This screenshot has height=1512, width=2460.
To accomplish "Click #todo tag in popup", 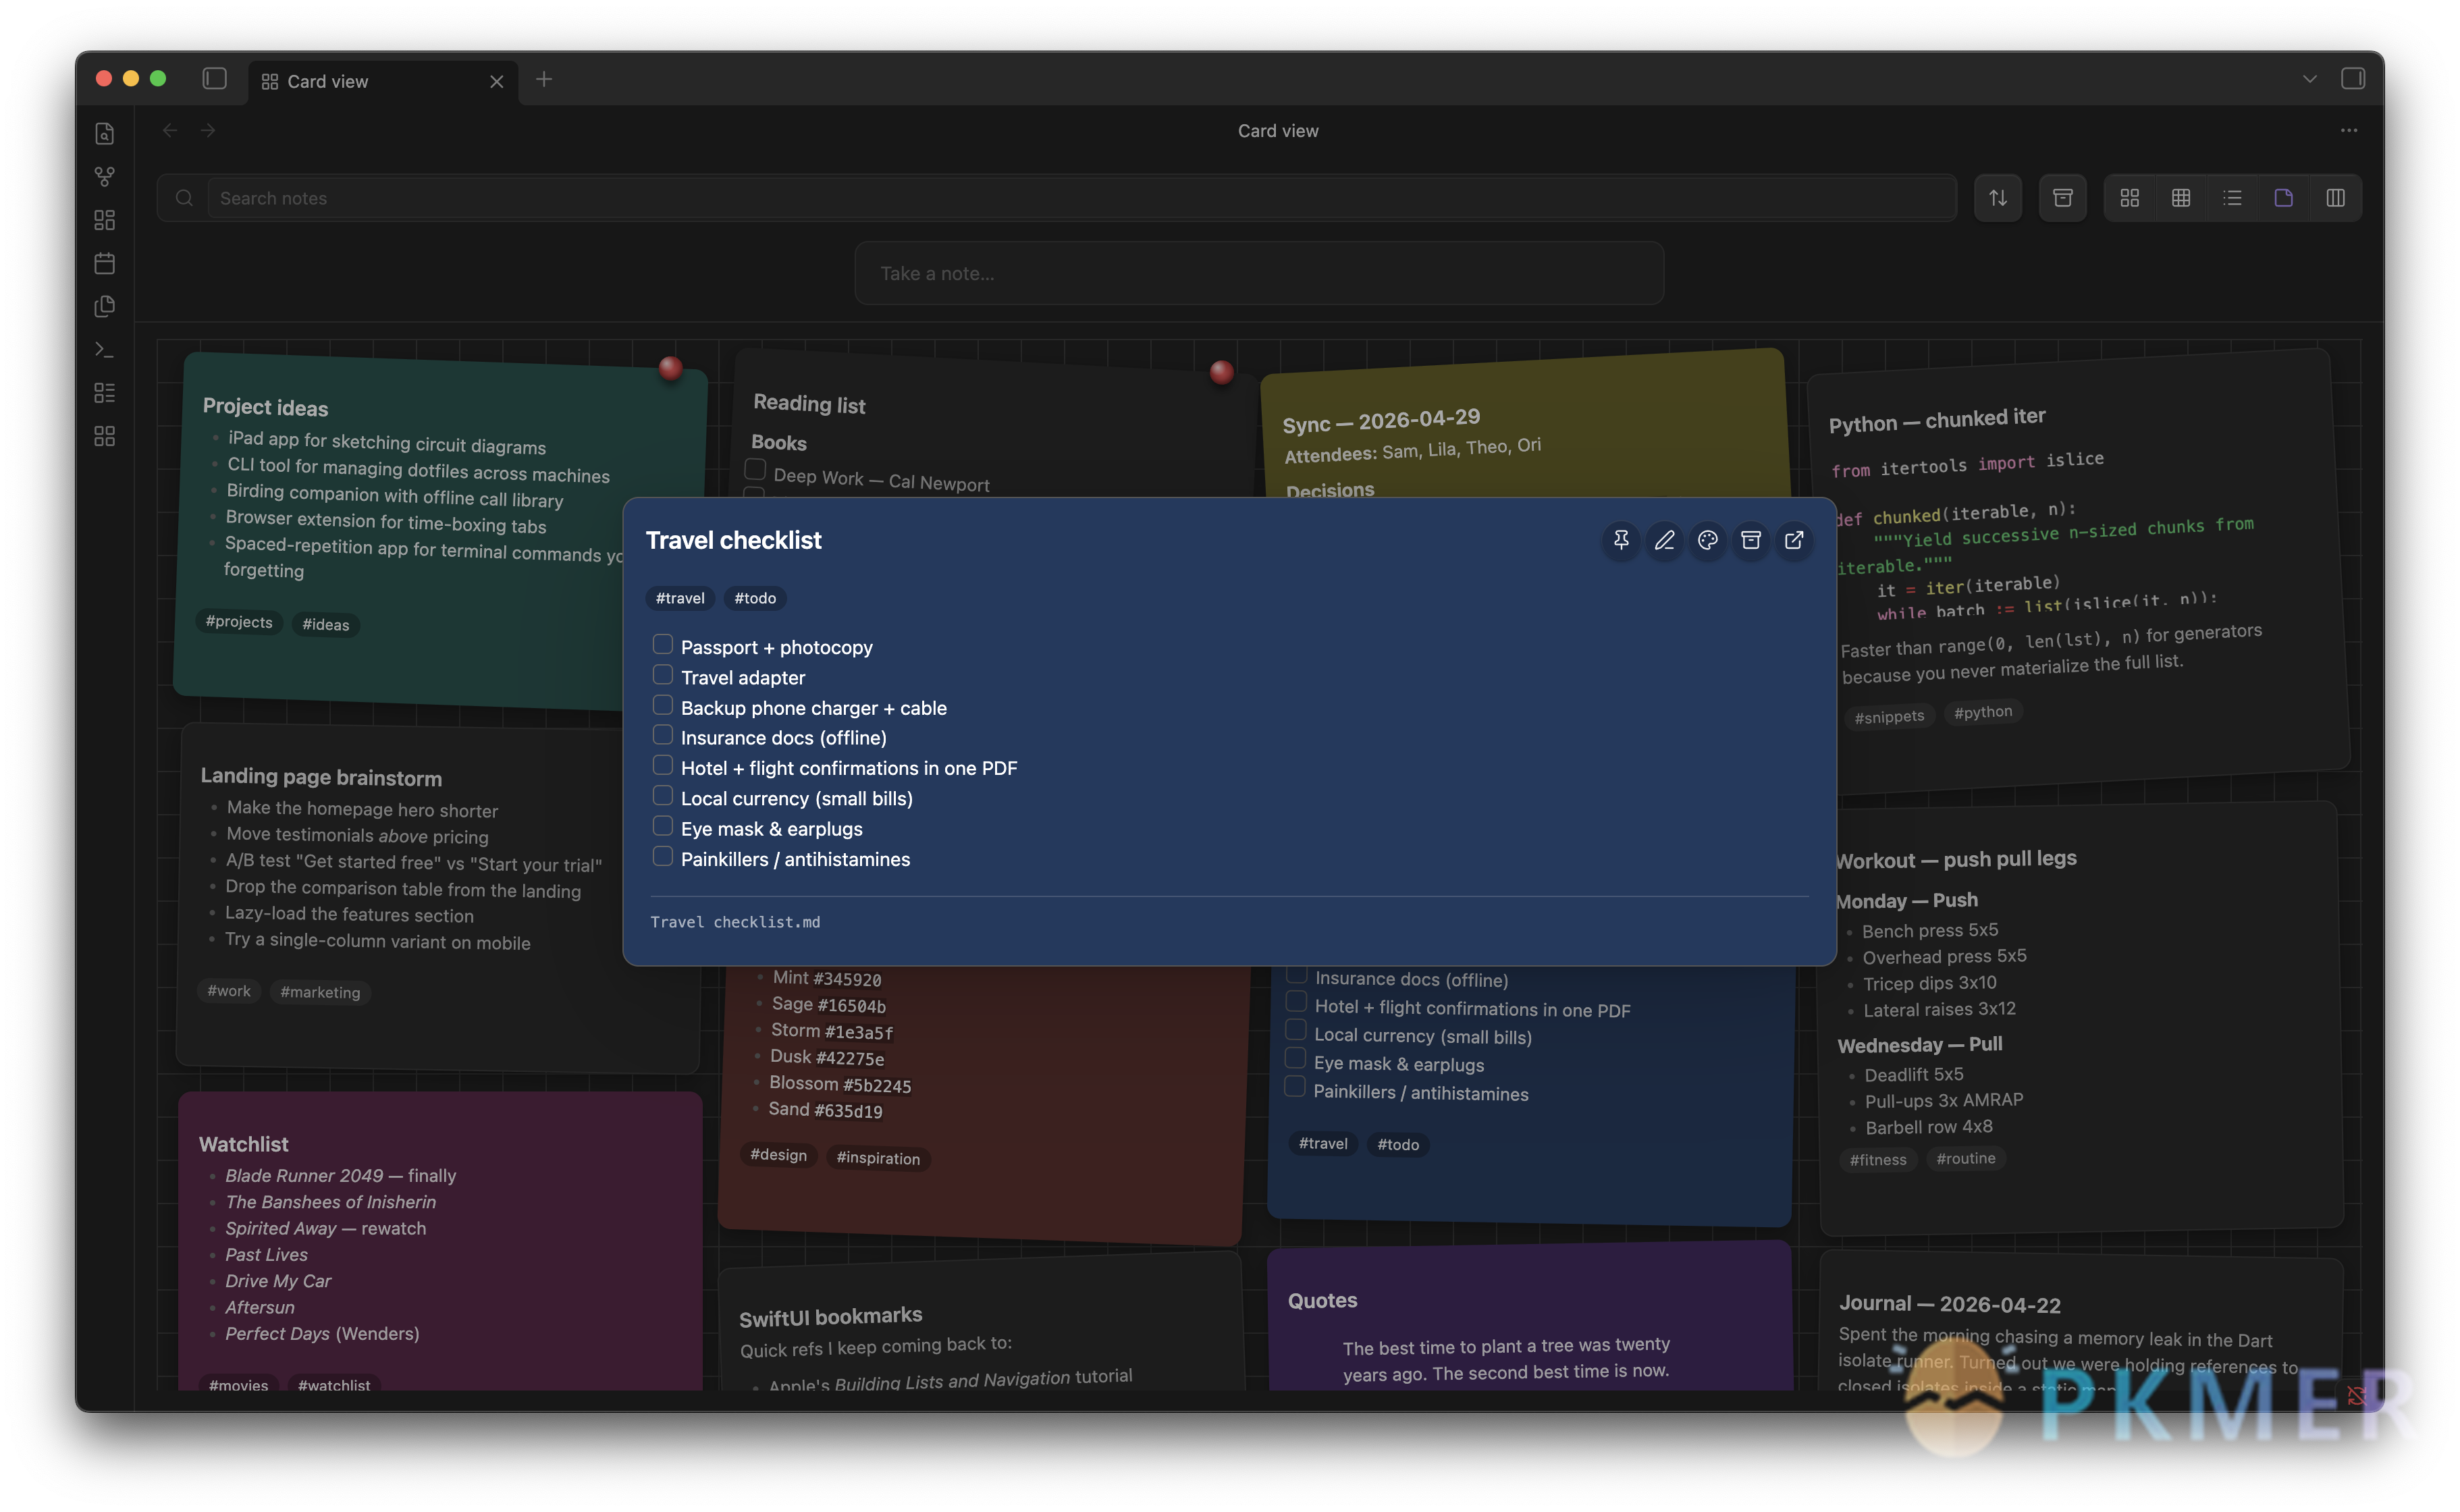I will 755,598.
